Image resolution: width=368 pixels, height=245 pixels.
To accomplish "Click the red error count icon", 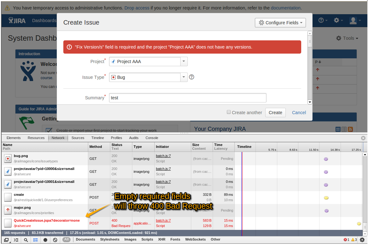I will [x=345, y=240].
